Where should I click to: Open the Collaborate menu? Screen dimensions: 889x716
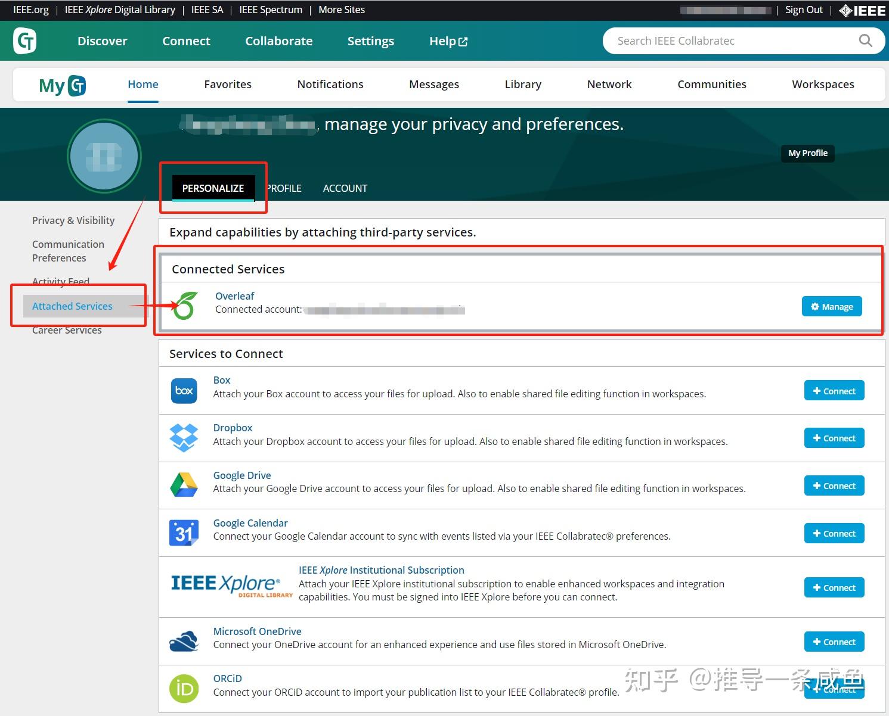tap(279, 41)
